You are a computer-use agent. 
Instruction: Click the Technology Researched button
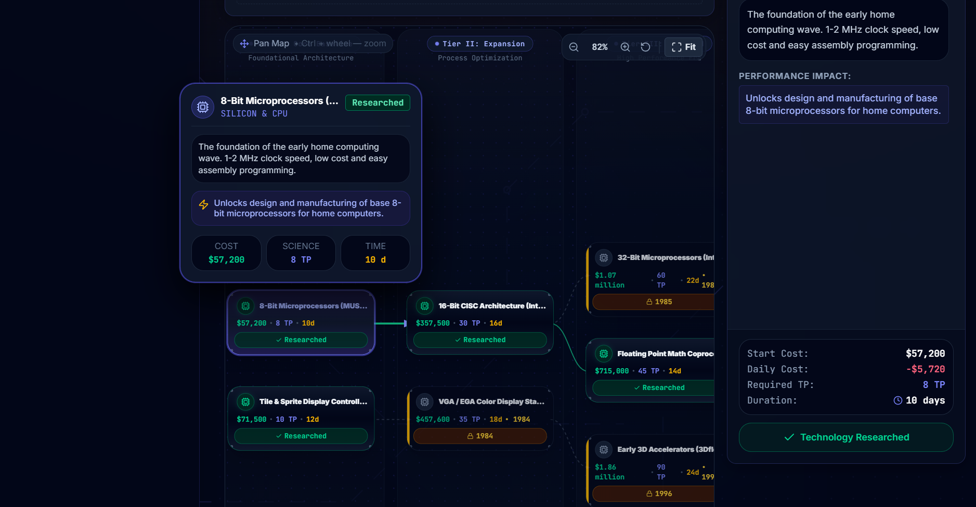point(846,437)
